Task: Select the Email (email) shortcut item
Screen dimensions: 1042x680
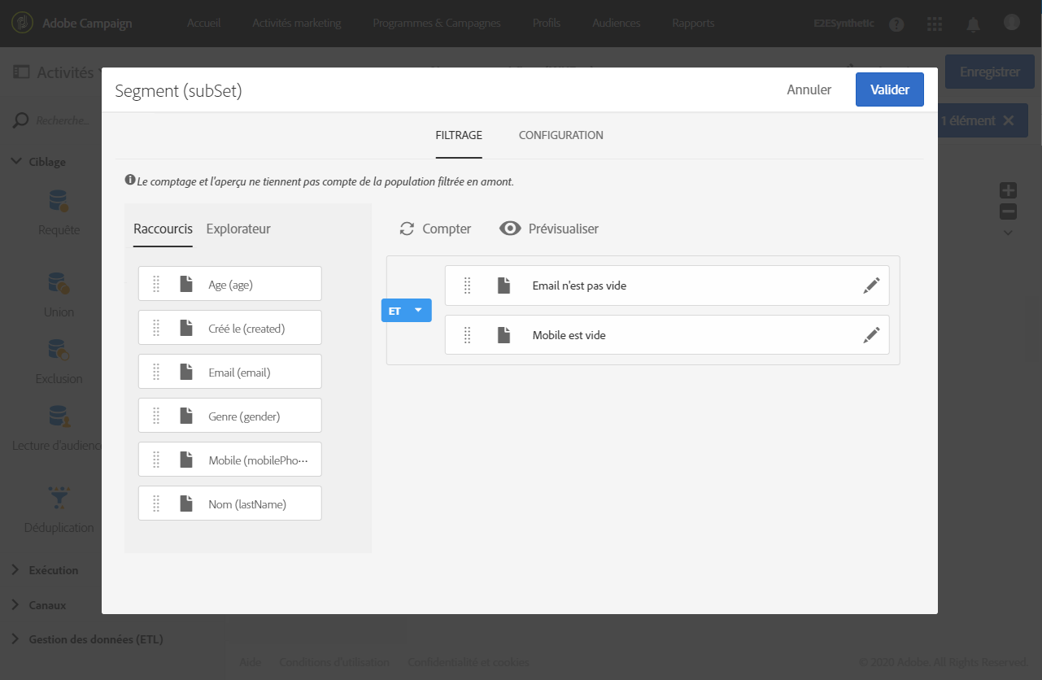Action: pyautogui.click(x=230, y=372)
